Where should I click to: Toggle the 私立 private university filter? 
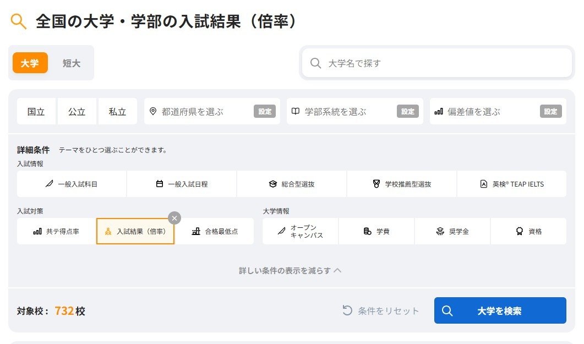(117, 111)
